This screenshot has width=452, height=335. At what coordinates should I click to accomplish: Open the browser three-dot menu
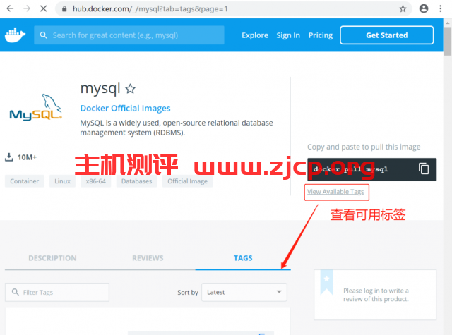(x=440, y=8)
